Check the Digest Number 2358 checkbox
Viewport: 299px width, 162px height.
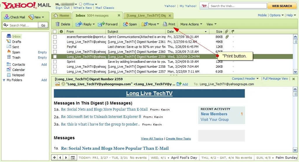(55, 67)
